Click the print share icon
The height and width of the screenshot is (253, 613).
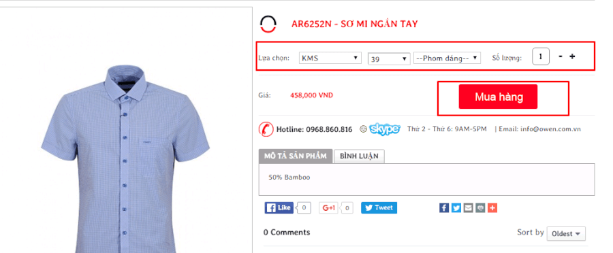pyautogui.click(x=480, y=207)
